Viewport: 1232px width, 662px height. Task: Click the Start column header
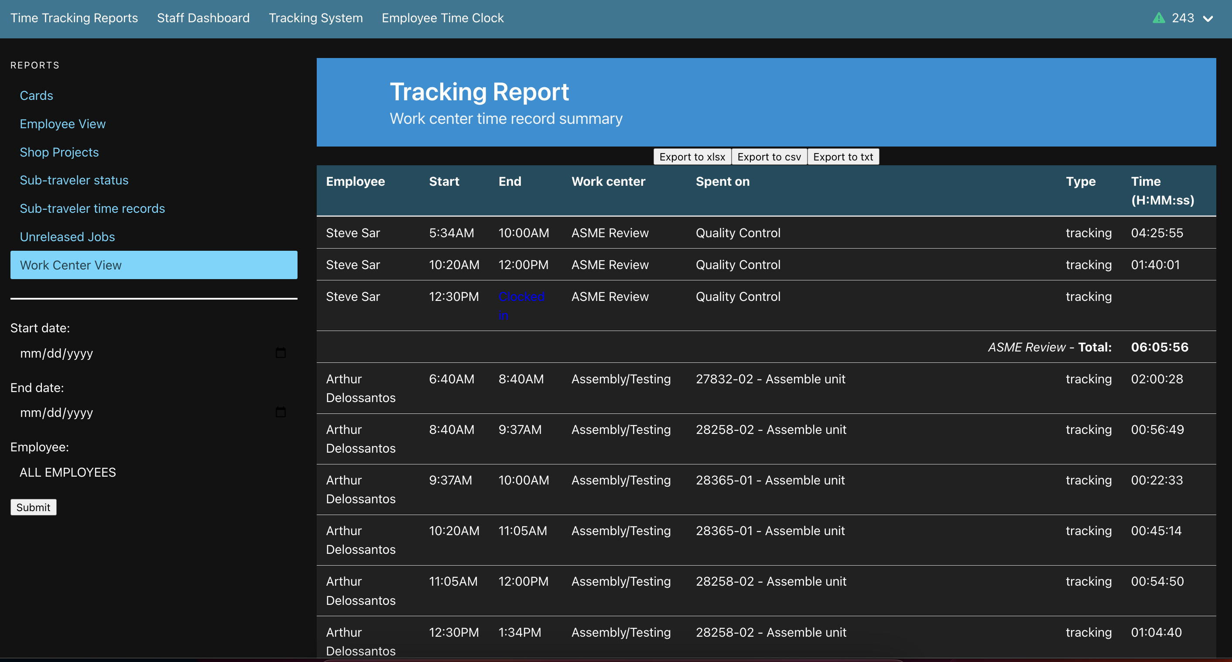[444, 181]
